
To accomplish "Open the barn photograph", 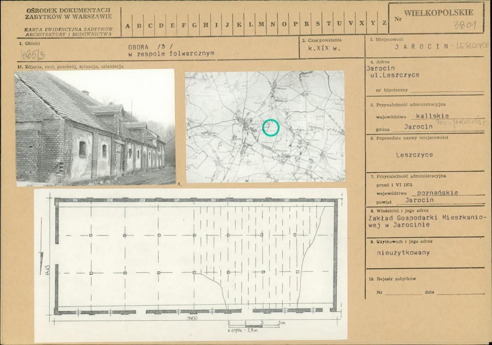I will [x=95, y=127].
